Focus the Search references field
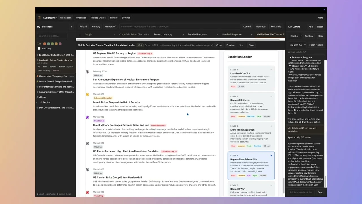Viewport: 362px width, 204px height. click(x=52, y=36)
